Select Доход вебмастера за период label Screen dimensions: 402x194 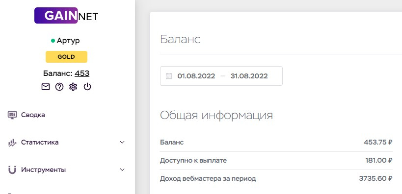click(x=208, y=179)
